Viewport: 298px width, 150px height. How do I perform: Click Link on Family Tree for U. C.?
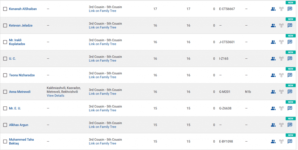(102, 60)
